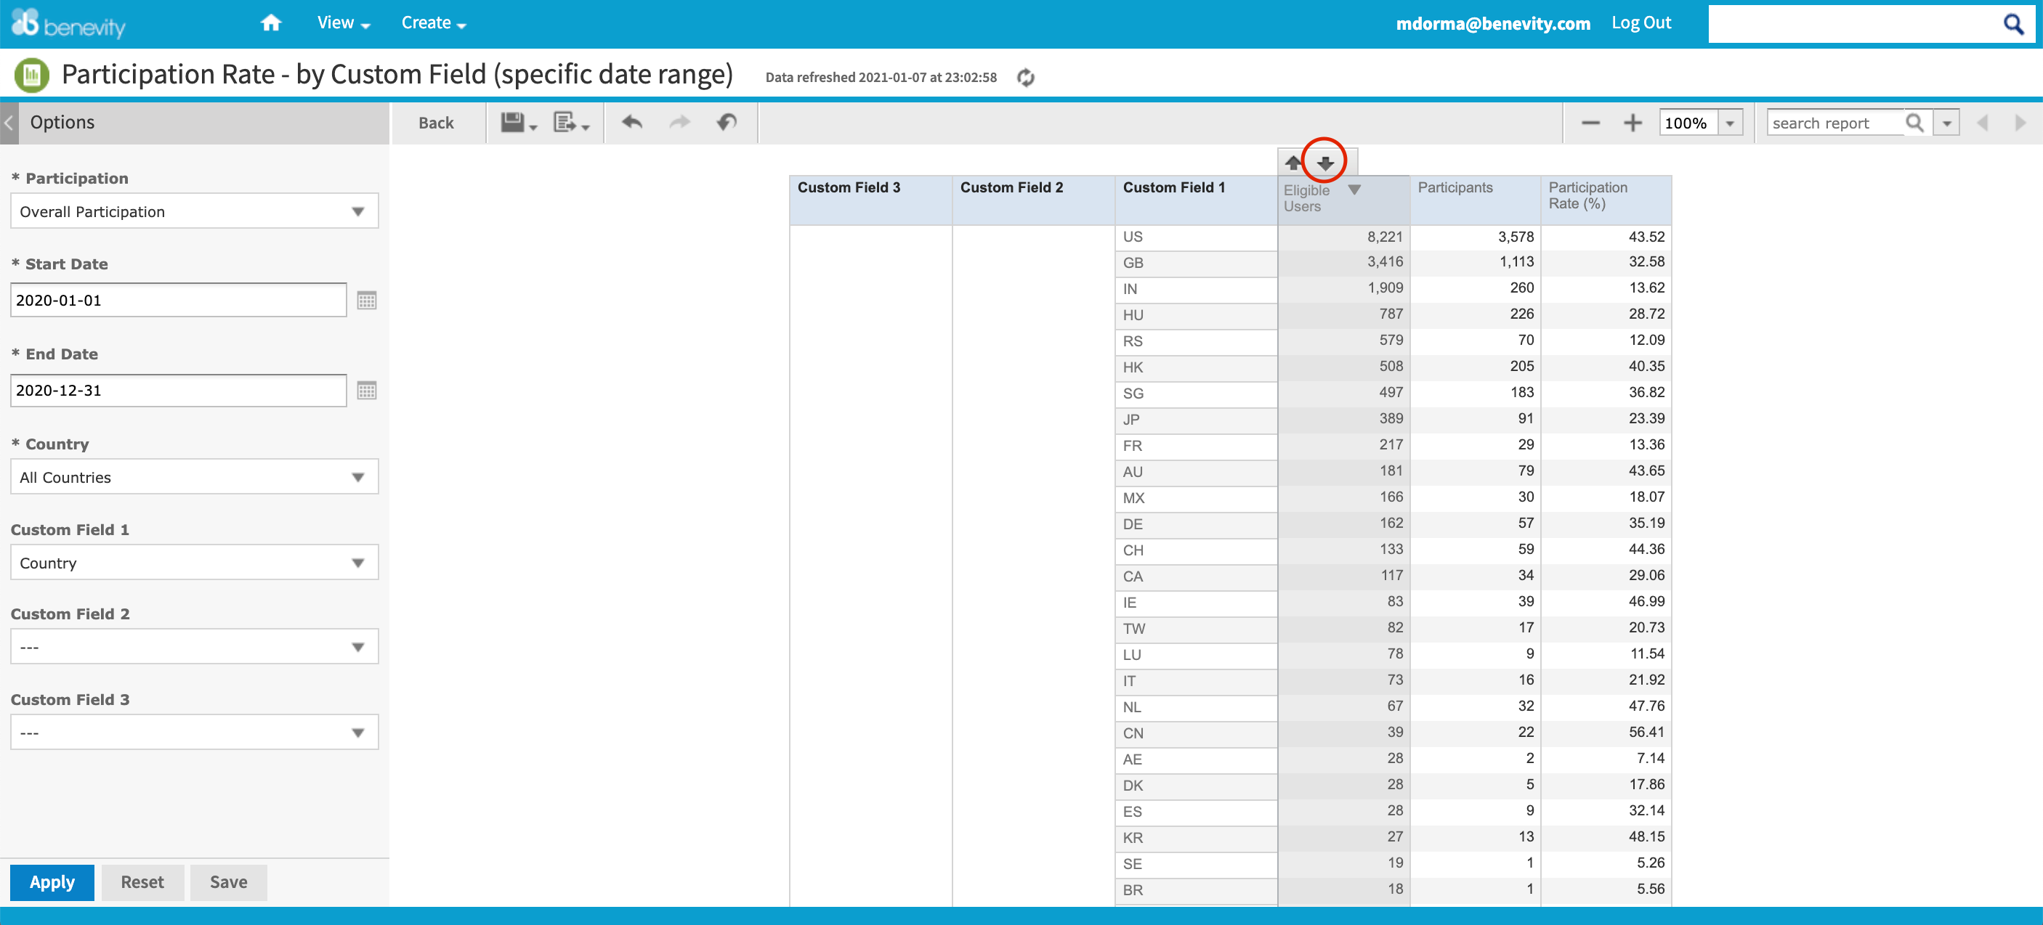Click participation rate 43.65

1646,470
